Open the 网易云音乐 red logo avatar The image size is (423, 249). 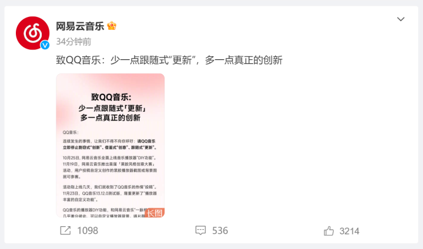click(33, 33)
